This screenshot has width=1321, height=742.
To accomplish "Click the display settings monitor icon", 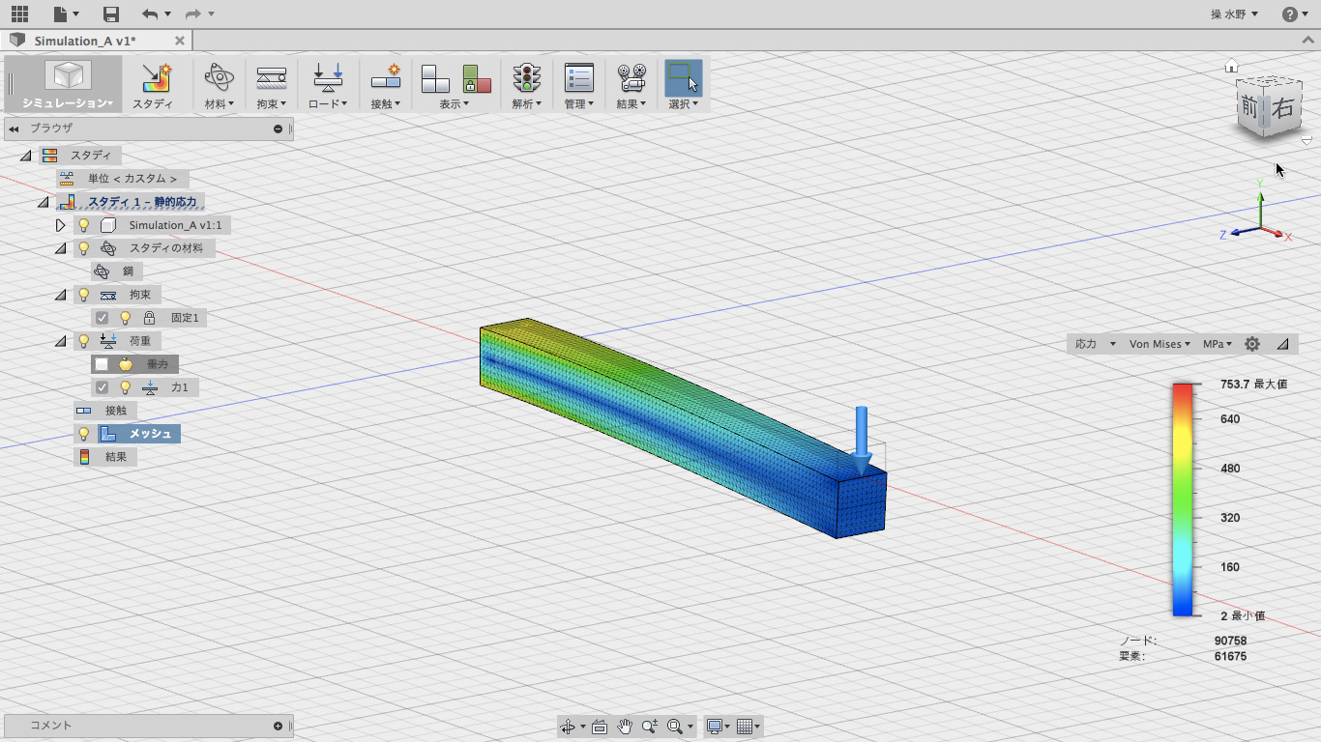I will tap(715, 727).
